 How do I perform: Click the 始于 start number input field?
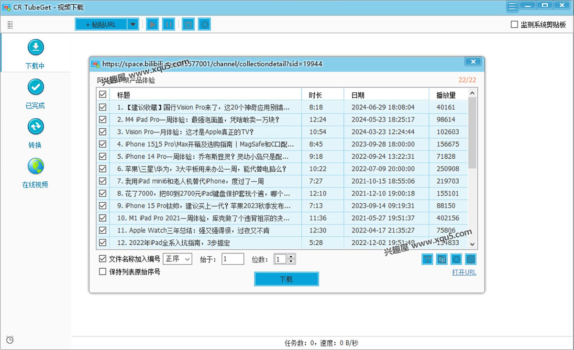point(233,259)
